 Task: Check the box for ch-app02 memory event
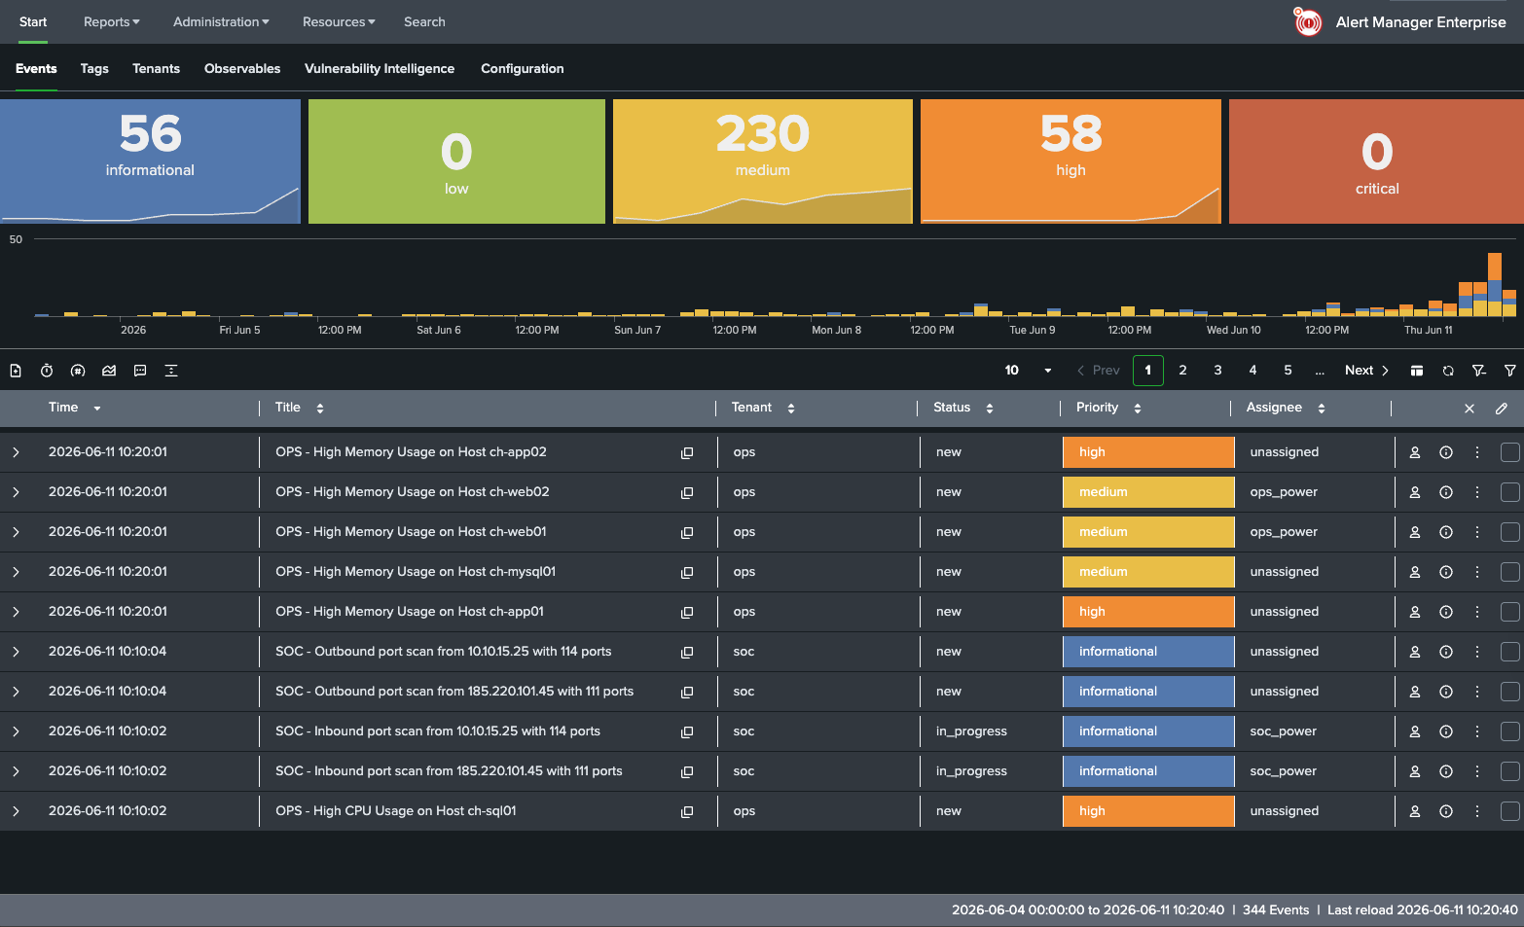[x=1510, y=452]
